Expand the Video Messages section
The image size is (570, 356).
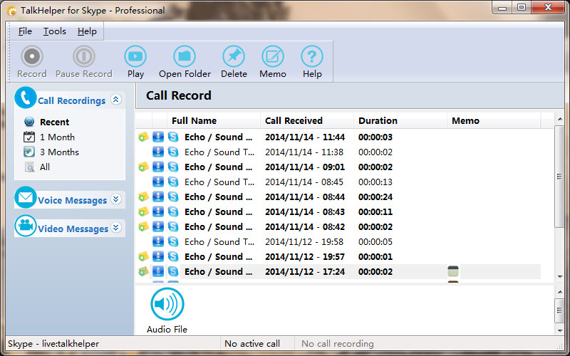116,228
